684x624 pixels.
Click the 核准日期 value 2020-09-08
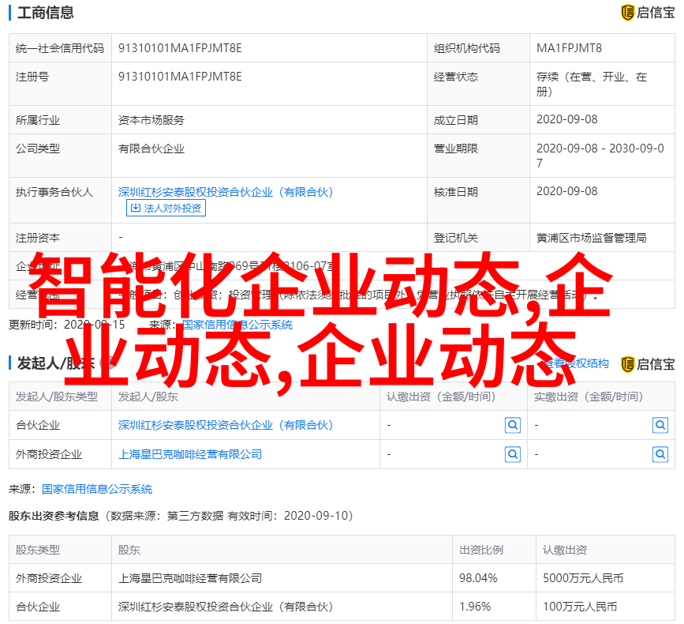tap(566, 191)
